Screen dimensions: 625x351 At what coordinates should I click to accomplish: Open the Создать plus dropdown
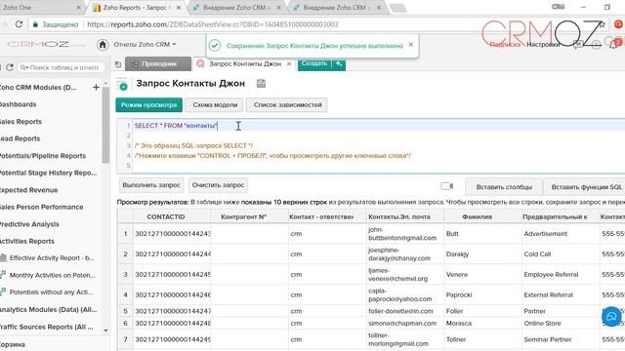[339, 63]
